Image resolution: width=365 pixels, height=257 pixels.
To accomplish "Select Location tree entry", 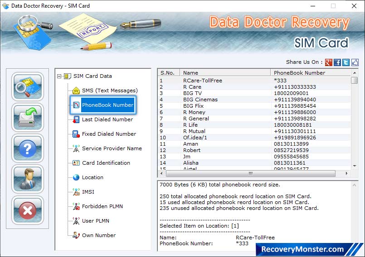I will [x=92, y=177].
